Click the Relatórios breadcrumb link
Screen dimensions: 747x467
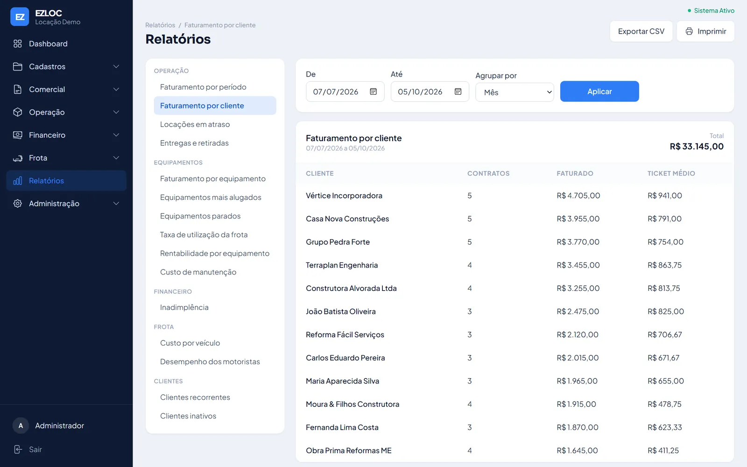tap(160, 25)
